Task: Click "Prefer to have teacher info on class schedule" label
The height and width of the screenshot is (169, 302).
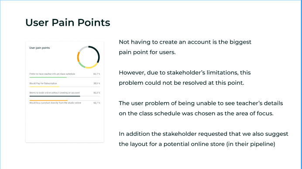Action: pos(52,74)
